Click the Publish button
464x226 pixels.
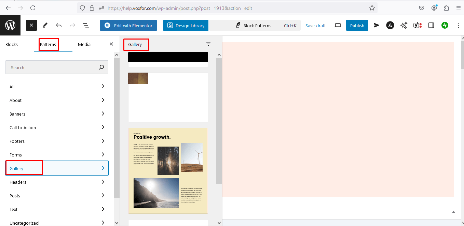(x=357, y=25)
